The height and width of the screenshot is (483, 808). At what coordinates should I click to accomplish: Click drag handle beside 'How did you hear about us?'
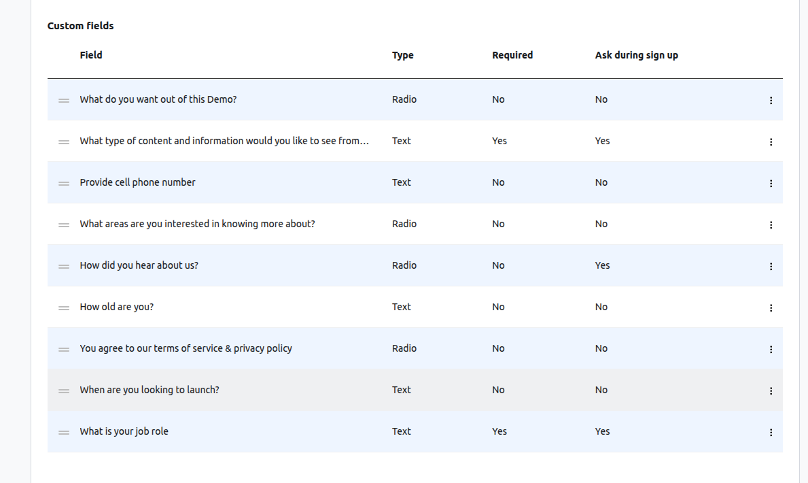(64, 267)
